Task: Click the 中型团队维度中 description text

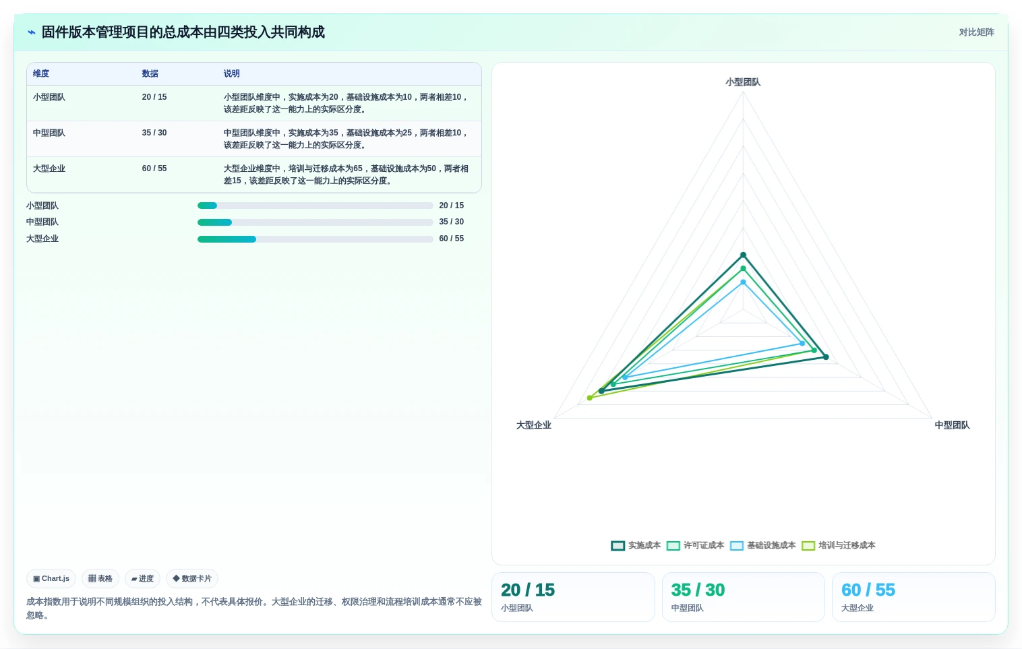Action: tap(346, 139)
